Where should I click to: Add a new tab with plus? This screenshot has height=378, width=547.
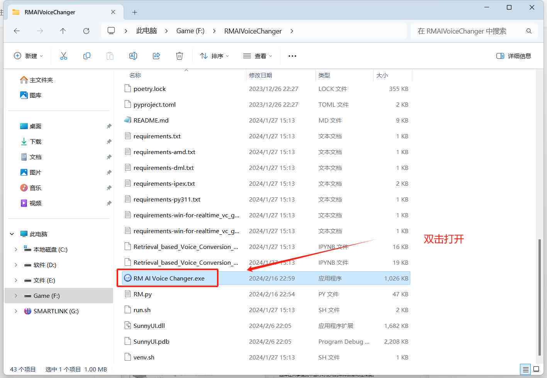pyautogui.click(x=134, y=12)
